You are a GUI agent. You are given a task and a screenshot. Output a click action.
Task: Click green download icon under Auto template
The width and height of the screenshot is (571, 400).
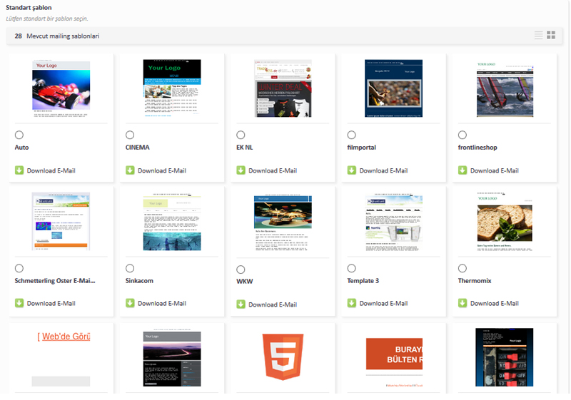click(19, 170)
